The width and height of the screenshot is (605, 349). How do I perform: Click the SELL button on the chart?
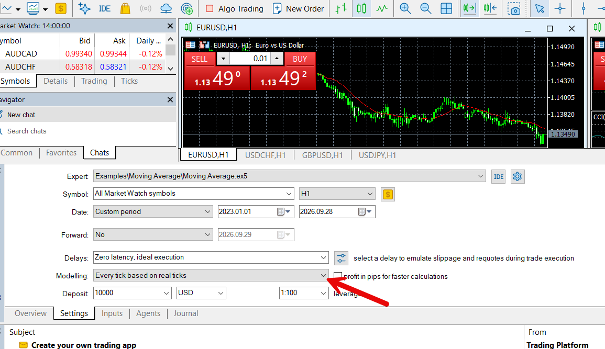(x=200, y=59)
